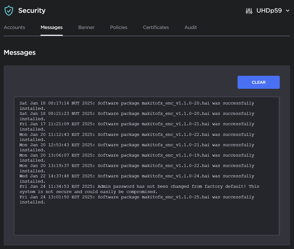294x249 pixels.
Task: Click the Security shield icon
Action: (8, 11)
